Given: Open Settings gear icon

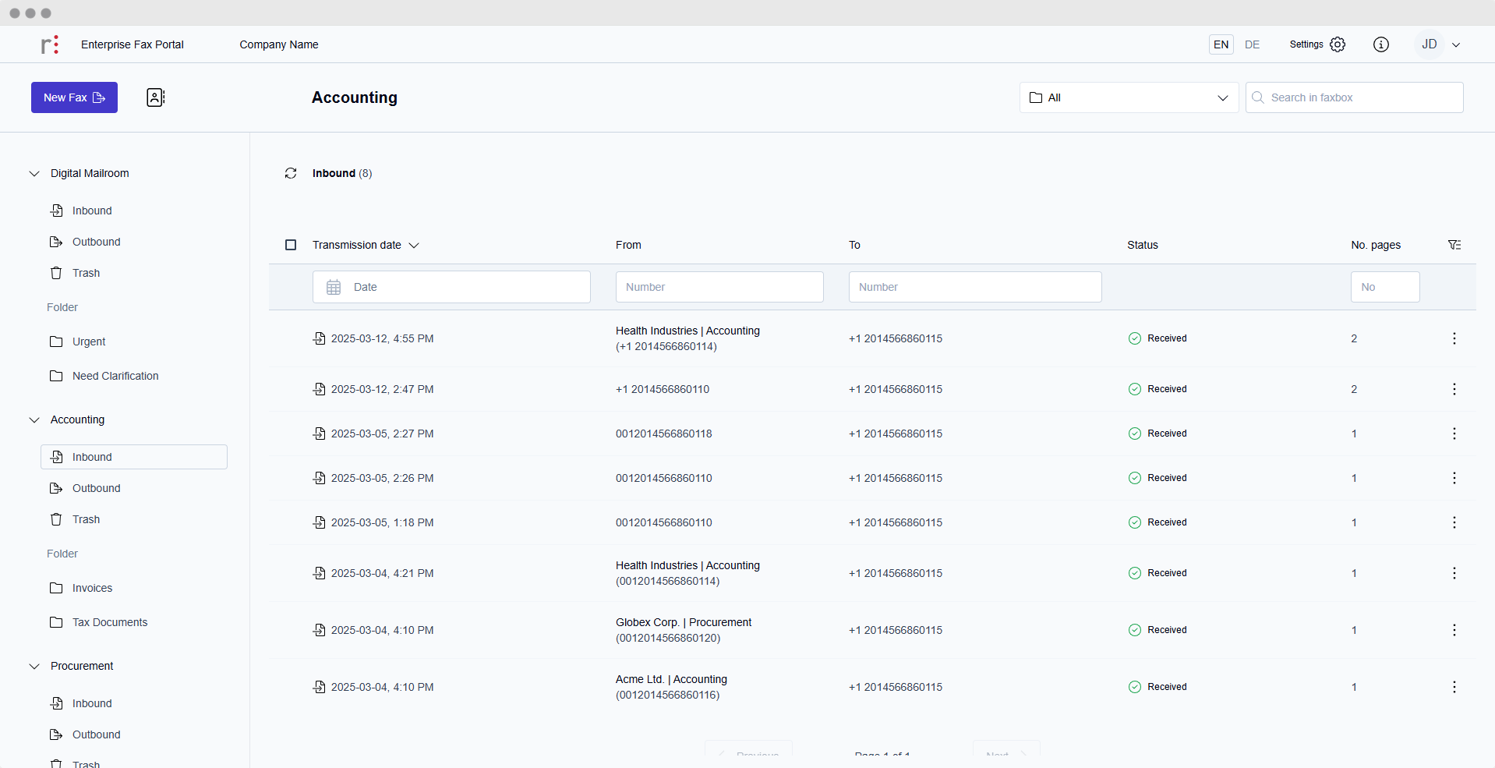Looking at the screenshot, I should pyautogui.click(x=1338, y=44).
